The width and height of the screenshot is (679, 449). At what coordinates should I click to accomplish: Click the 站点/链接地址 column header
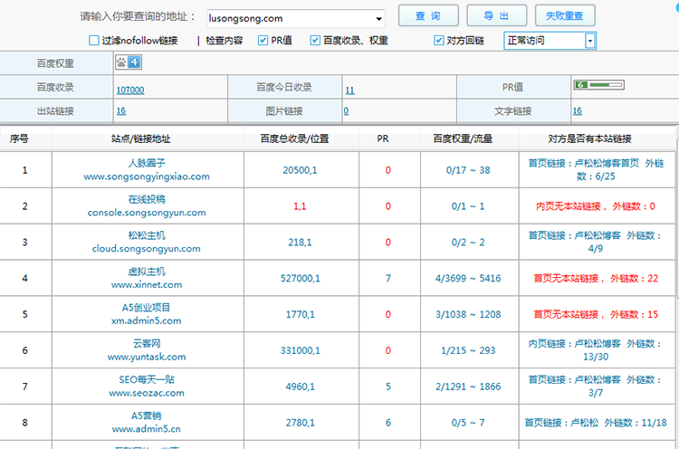[x=147, y=139]
